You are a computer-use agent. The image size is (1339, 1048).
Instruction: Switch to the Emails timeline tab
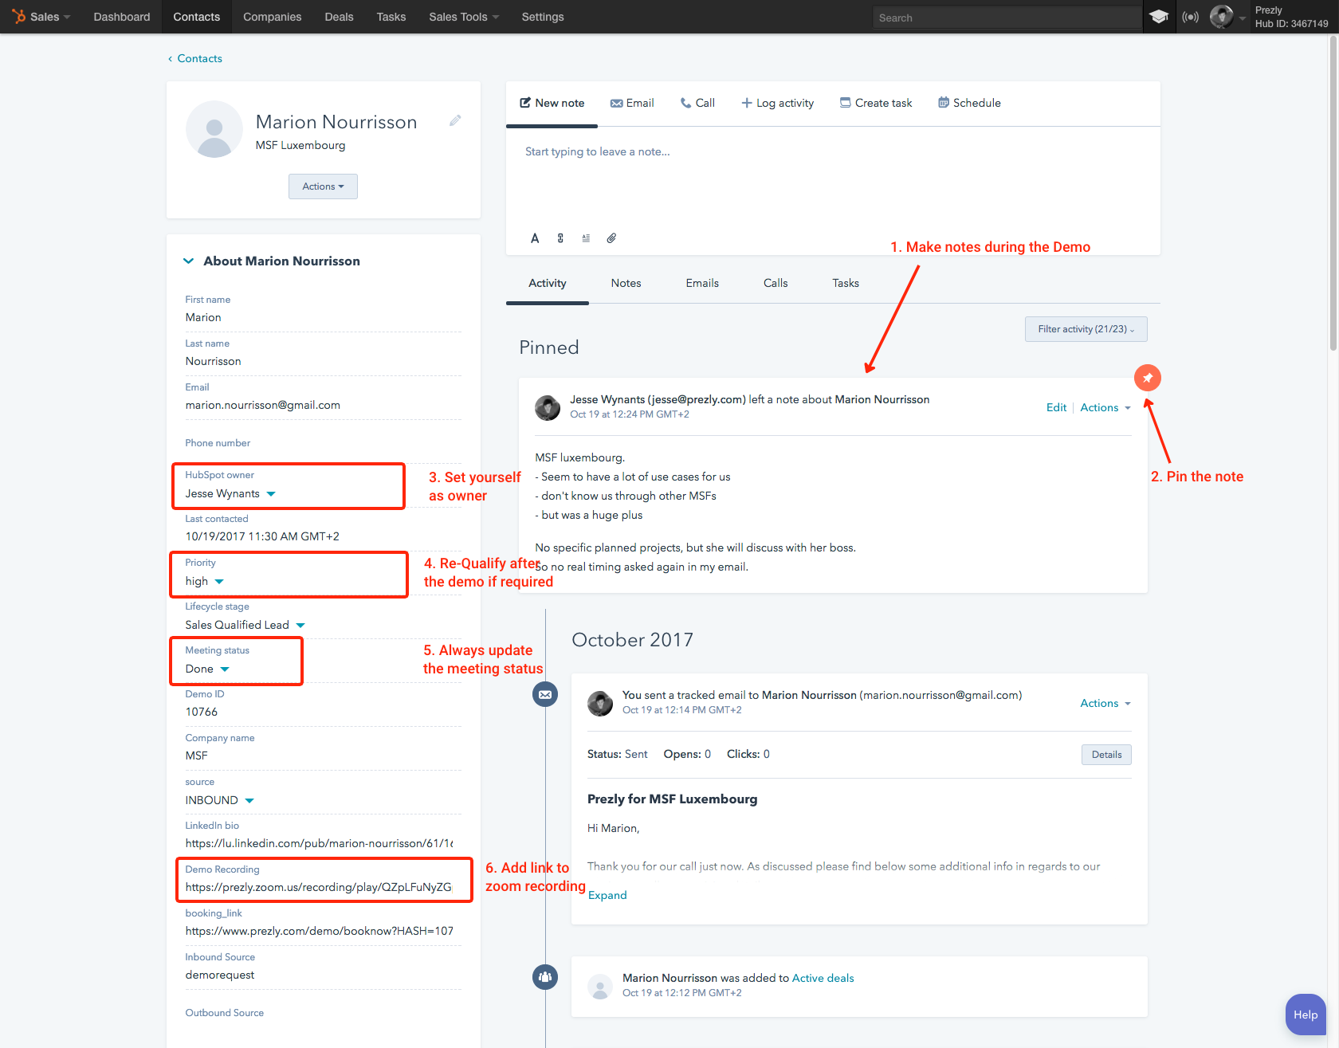coord(702,283)
